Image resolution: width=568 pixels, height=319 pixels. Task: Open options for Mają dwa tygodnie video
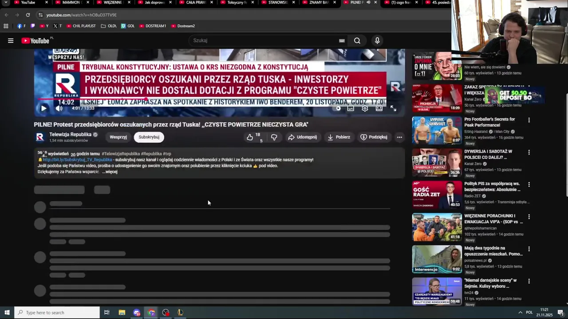pyautogui.click(x=529, y=249)
